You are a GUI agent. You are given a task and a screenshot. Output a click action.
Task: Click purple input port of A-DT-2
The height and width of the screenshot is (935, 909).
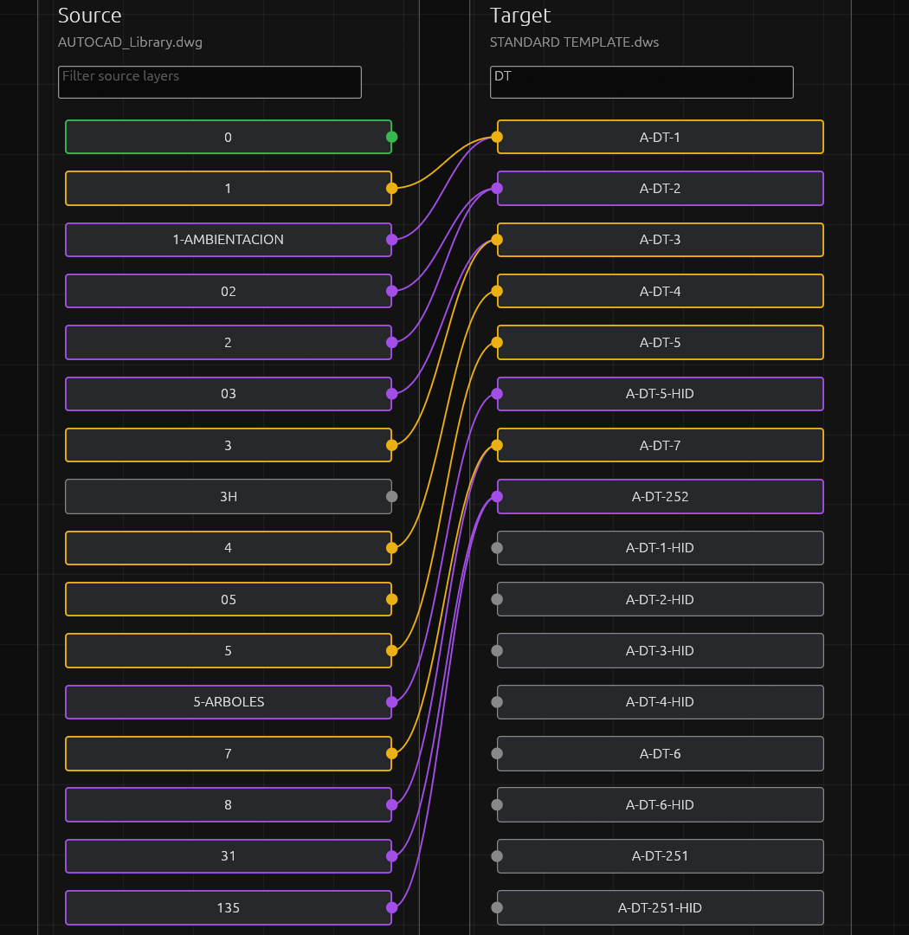(497, 189)
